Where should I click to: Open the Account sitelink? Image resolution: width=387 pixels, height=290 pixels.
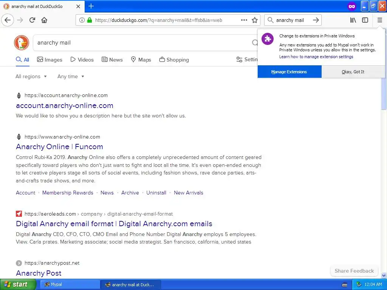pyautogui.click(x=26, y=193)
